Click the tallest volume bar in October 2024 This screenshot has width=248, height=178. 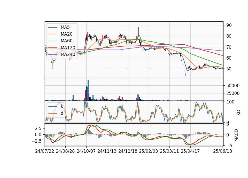[88, 90]
